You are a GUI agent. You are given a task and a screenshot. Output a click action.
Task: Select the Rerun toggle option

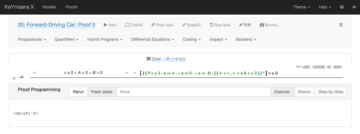click(x=78, y=92)
